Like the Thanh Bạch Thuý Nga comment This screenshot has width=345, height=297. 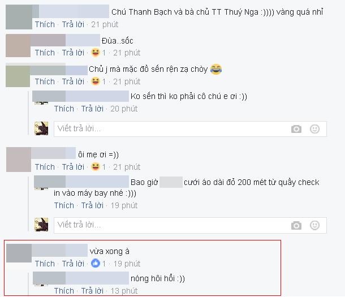(45, 24)
